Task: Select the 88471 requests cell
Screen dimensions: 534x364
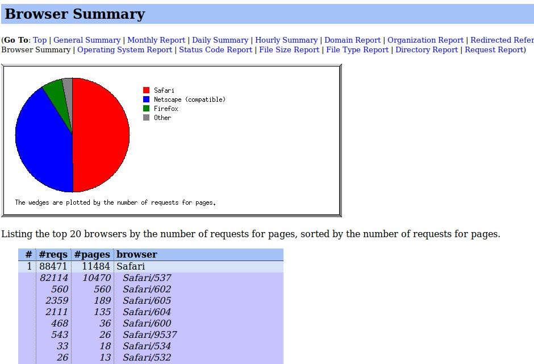Action: (53, 267)
